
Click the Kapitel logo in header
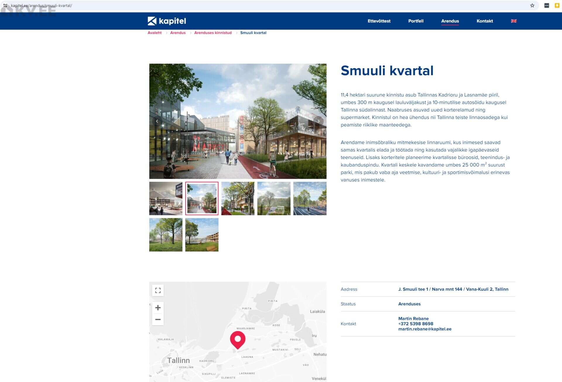[167, 21]
